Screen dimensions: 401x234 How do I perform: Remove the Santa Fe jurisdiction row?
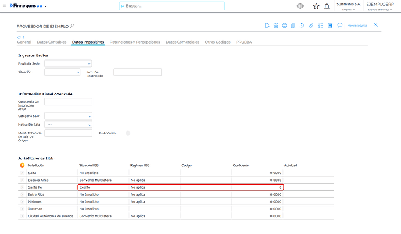click(22, 187)
